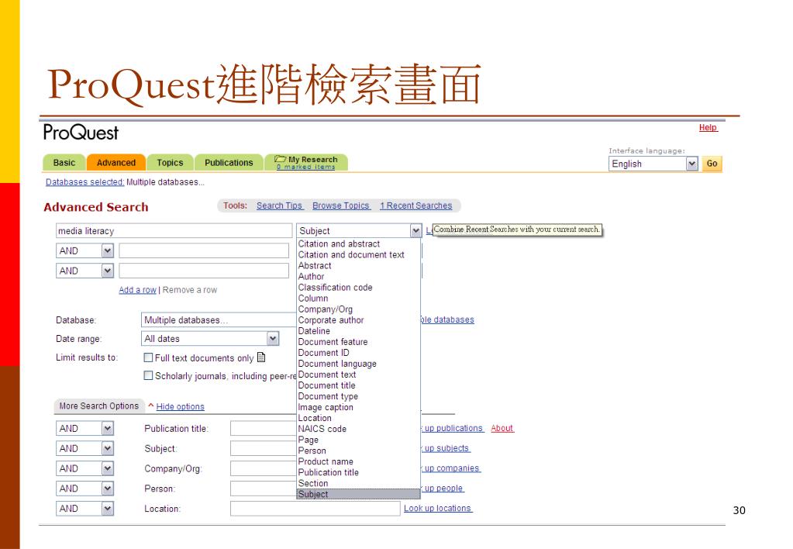Click the full text document icon
The height and width of the screenshot is (549, 793).
(261, 357)
